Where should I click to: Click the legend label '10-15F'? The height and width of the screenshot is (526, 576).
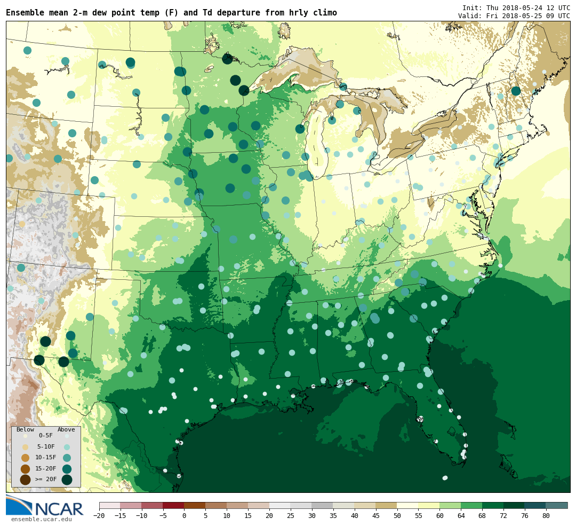click(46, 458)
